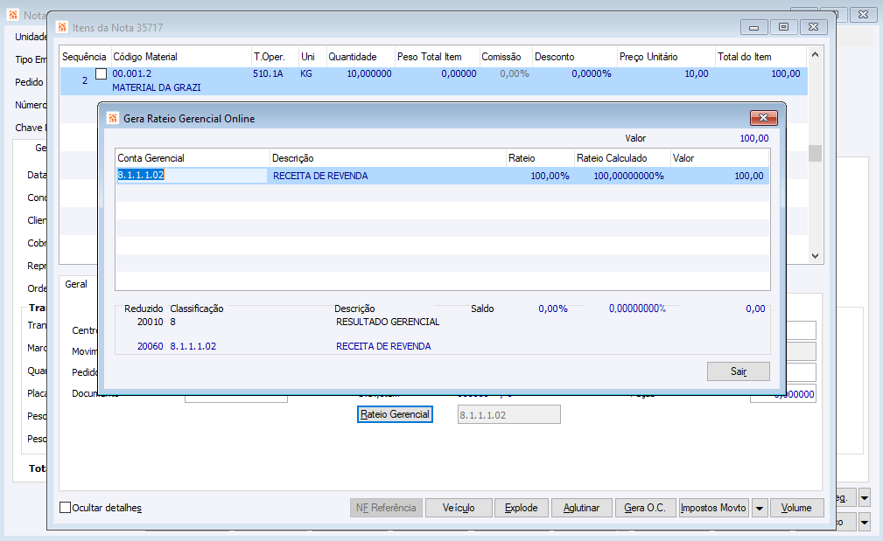Image resolution: width=883 pixels, height=541 pixels.
Task: Click the Preço Unitário column header
Action: click(666, 57)
